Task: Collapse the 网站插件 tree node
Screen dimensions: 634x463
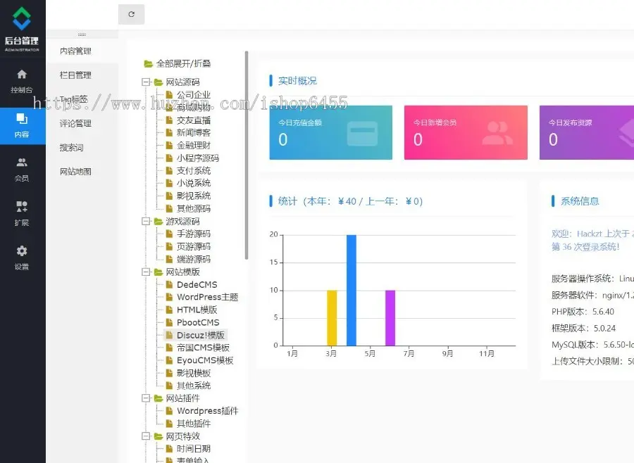Action: (146, 398)
